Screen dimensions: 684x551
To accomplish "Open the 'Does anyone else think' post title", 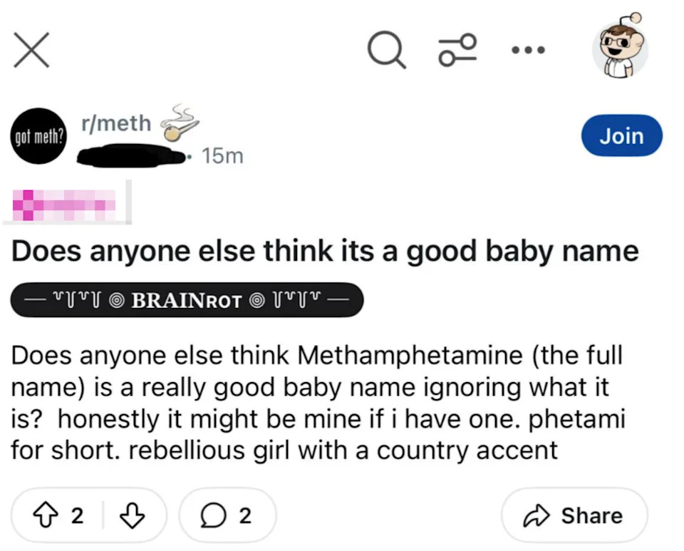I will (x=325, y=251).
